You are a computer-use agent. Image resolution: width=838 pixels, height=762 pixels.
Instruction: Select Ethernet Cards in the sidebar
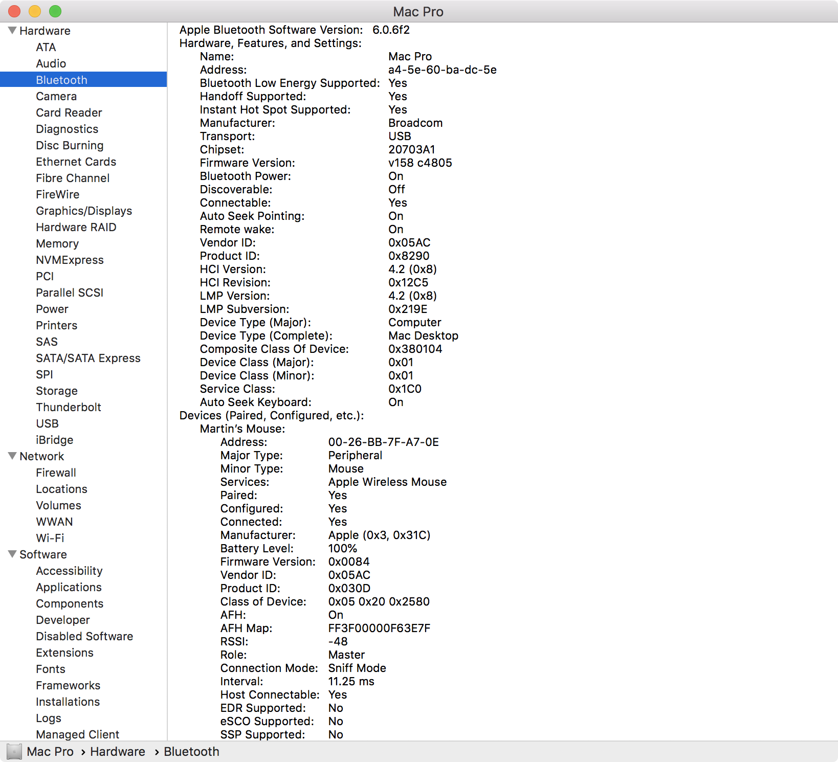coord(76,162)
